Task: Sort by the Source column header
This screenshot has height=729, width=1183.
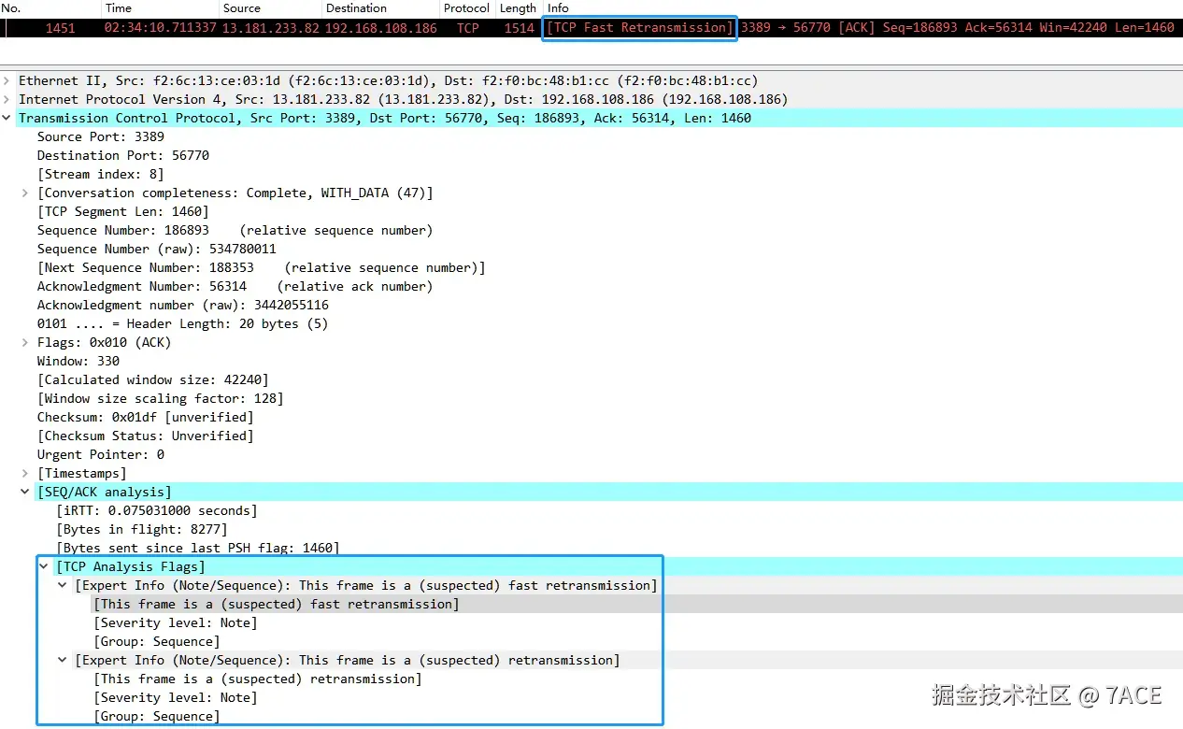Action: (270, 8)
